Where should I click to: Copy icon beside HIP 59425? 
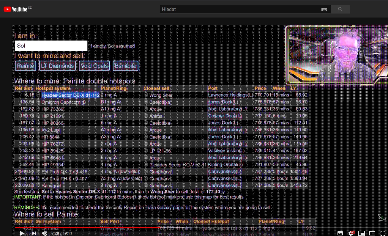pyautogui.click(x=38, y=151)
